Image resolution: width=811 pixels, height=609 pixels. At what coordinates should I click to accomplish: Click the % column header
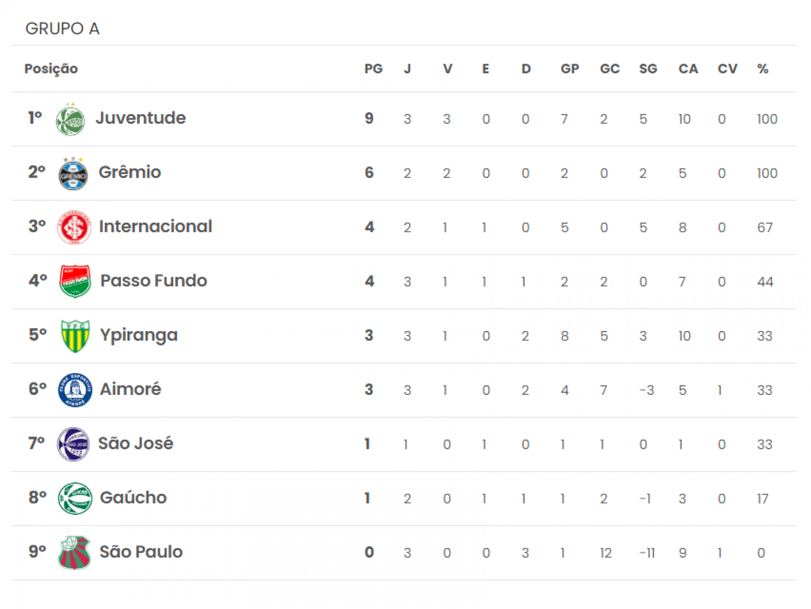[762, 69]
